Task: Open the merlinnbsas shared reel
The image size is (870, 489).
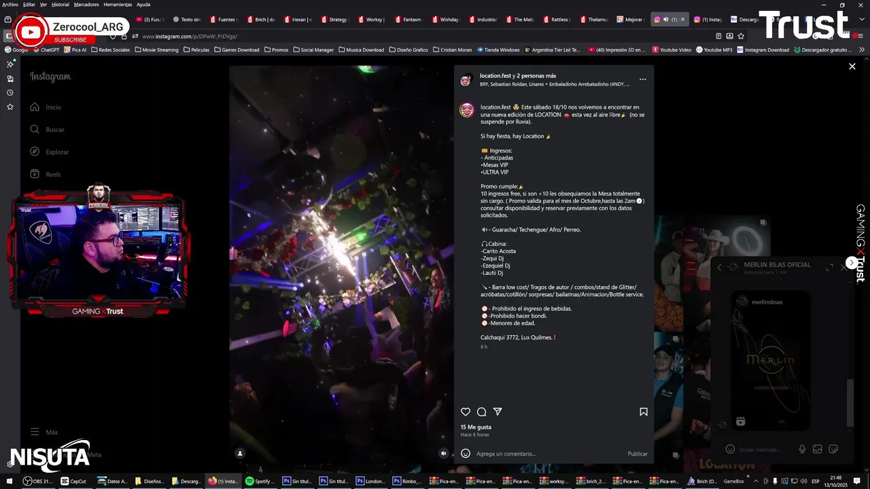Action: point(770,360)
